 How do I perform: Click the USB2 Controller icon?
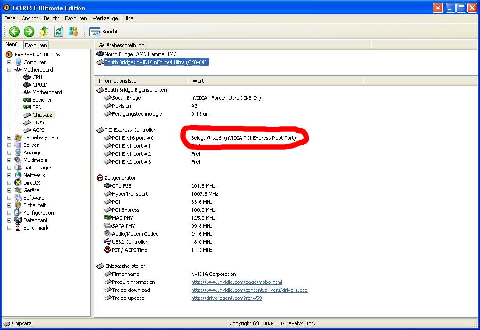107,241
